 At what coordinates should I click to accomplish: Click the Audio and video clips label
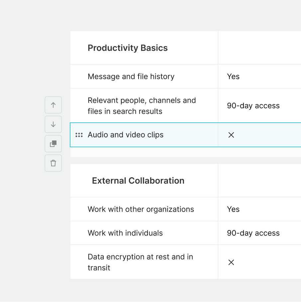126,135
